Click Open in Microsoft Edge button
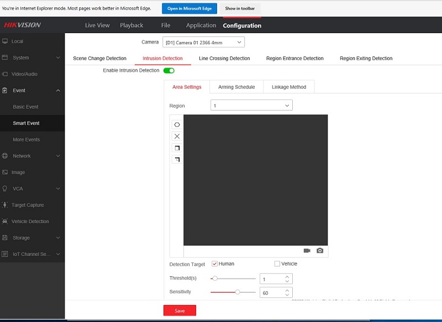The height and width of the screenshot is (322, 442). point(190,8)
